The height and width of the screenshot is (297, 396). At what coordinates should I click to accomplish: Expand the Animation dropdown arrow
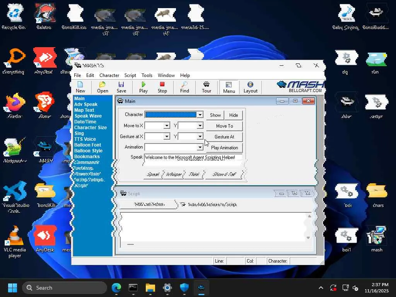(200, 147)
